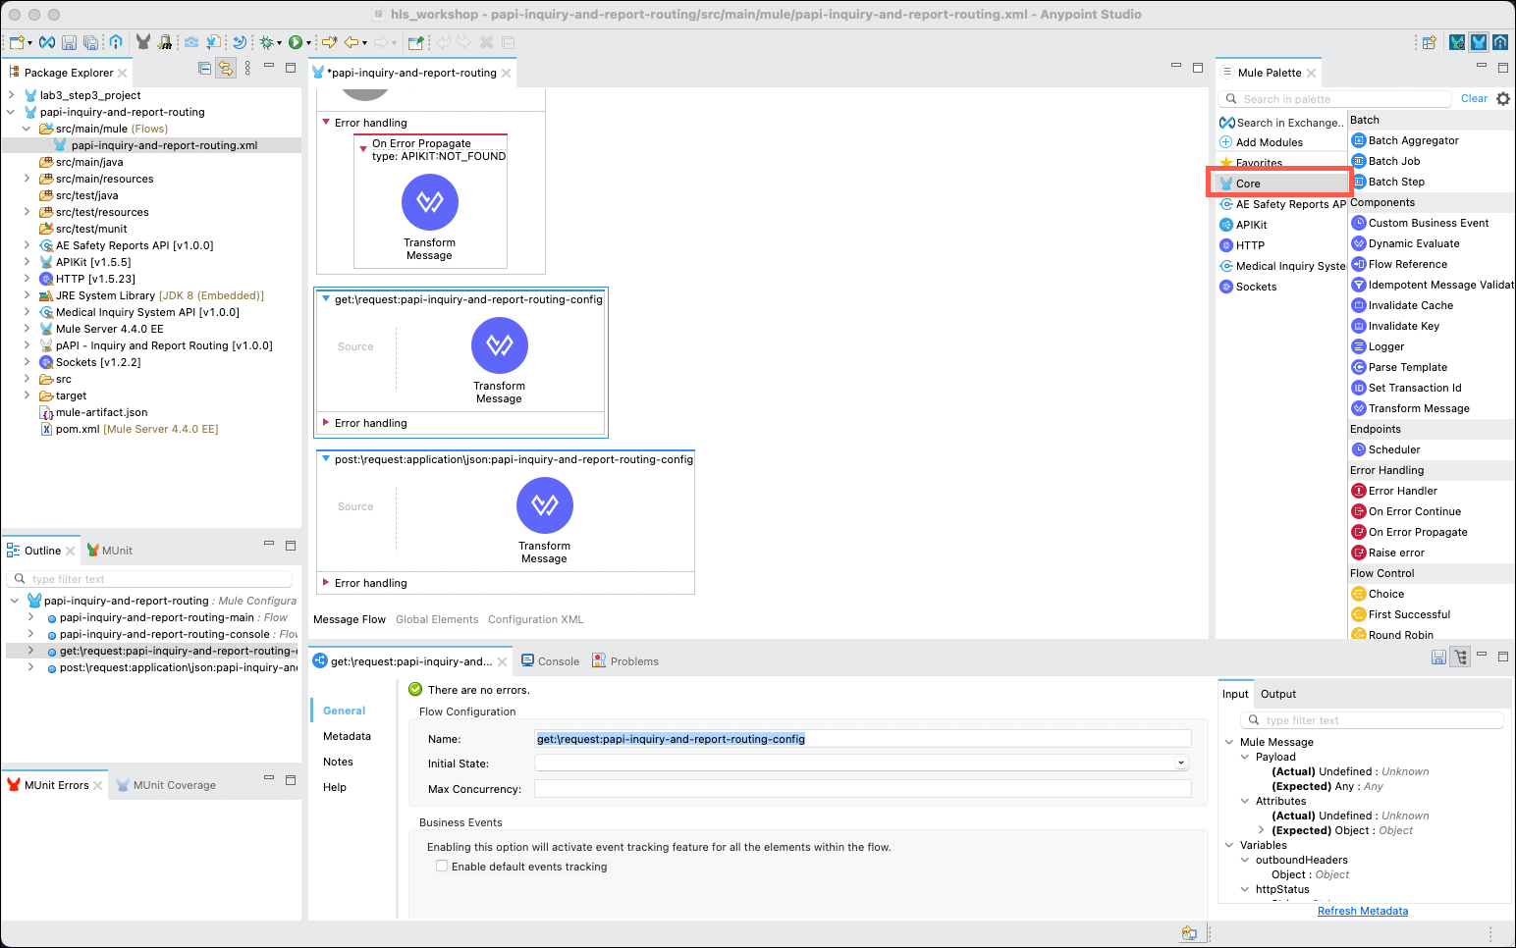Screen dimensions: 1516x948
Task: Expand papi-inquiry-and-report-routing-main in Outline
Action: click(31, 617)
